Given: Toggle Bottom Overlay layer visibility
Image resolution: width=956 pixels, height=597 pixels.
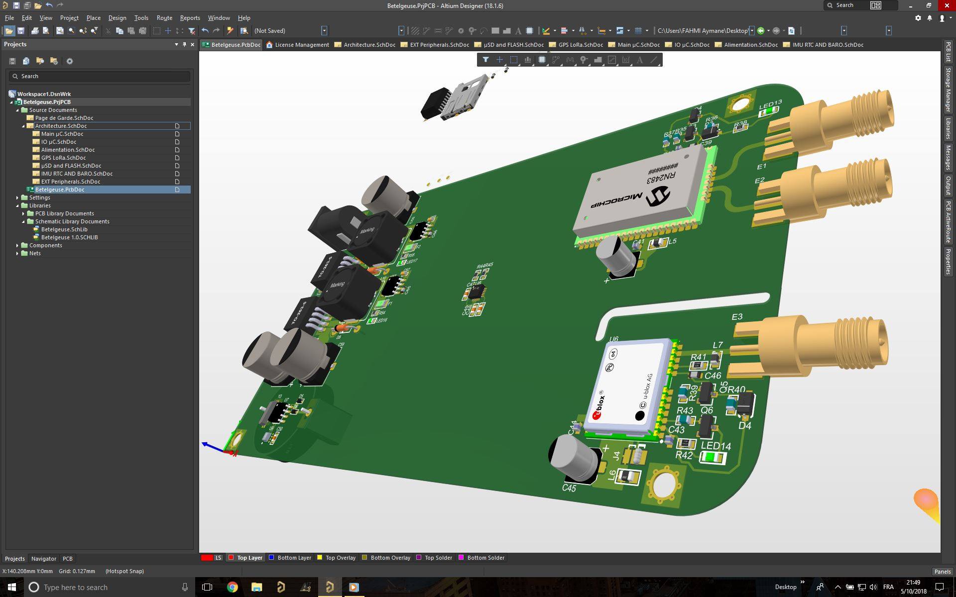Looking at the screenshot, I should [363, 558].
